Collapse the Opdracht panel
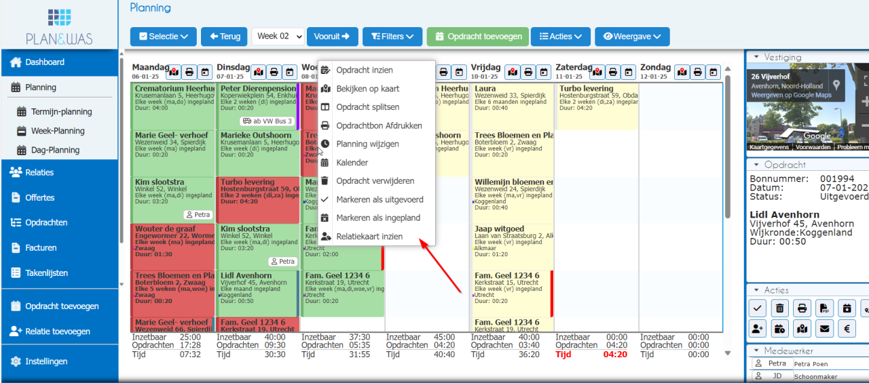 [x=756, y=165]
